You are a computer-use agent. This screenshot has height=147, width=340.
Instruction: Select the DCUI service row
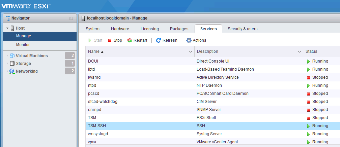[x=213, y=62]
